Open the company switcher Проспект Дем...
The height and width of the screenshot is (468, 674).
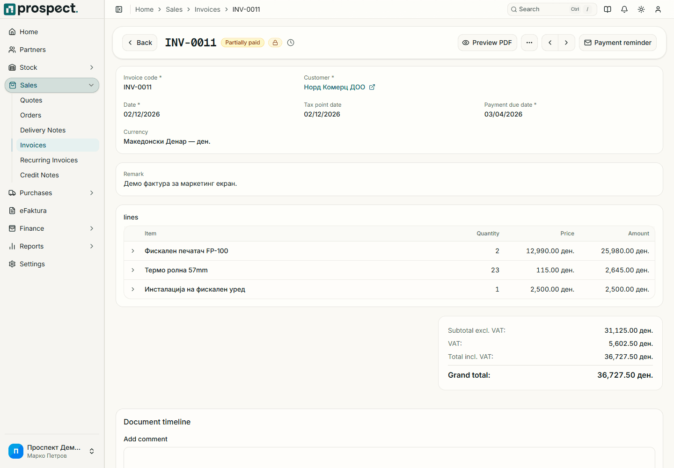tap(52, 451)
